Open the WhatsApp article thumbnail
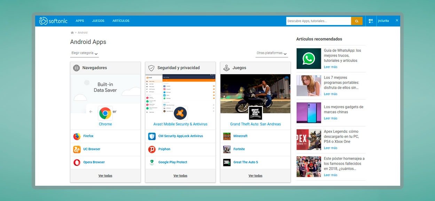Viewport: 435px width, 201px height. [309, 59]
